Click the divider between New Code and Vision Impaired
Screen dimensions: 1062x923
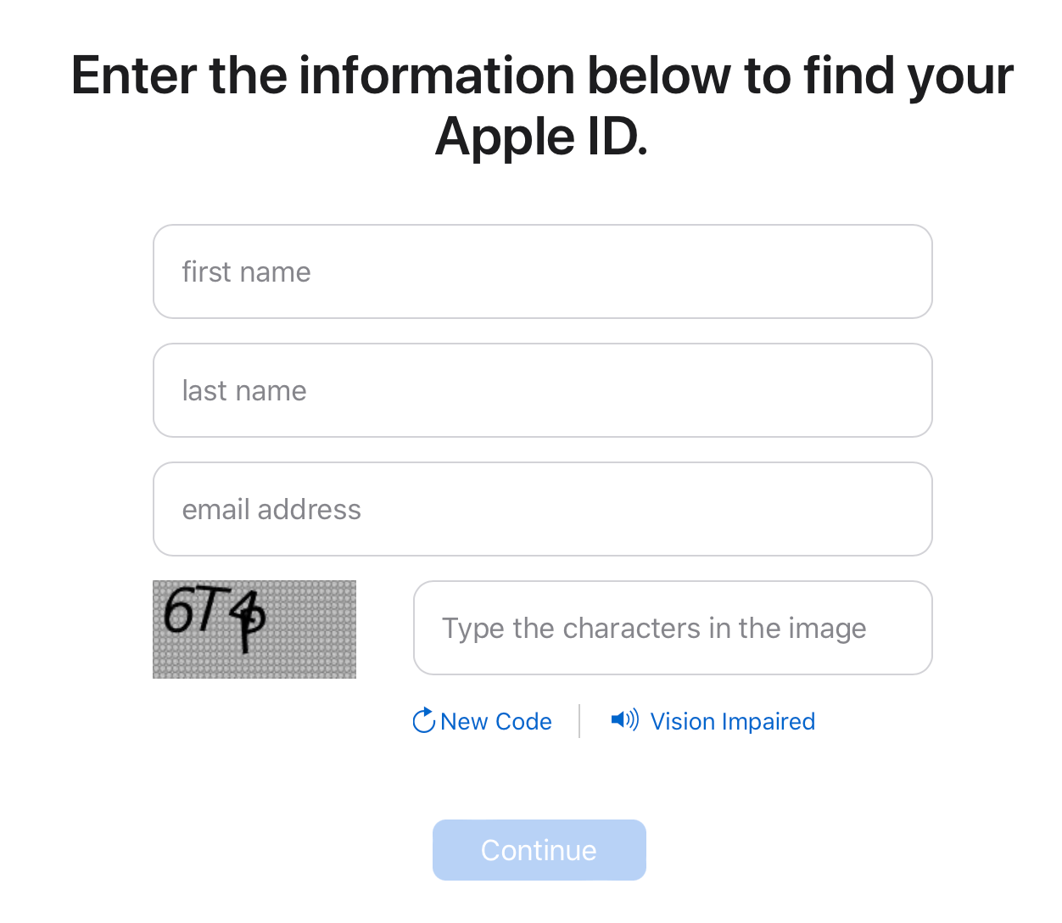(579, 721)
